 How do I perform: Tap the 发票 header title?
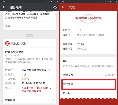[x=72, y=7]
